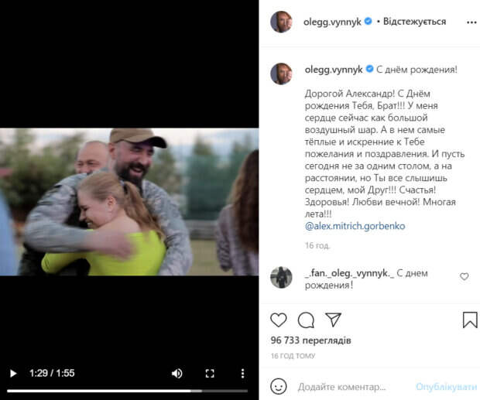
Task: Like the post with heart icon
Action: coord(279,320)
